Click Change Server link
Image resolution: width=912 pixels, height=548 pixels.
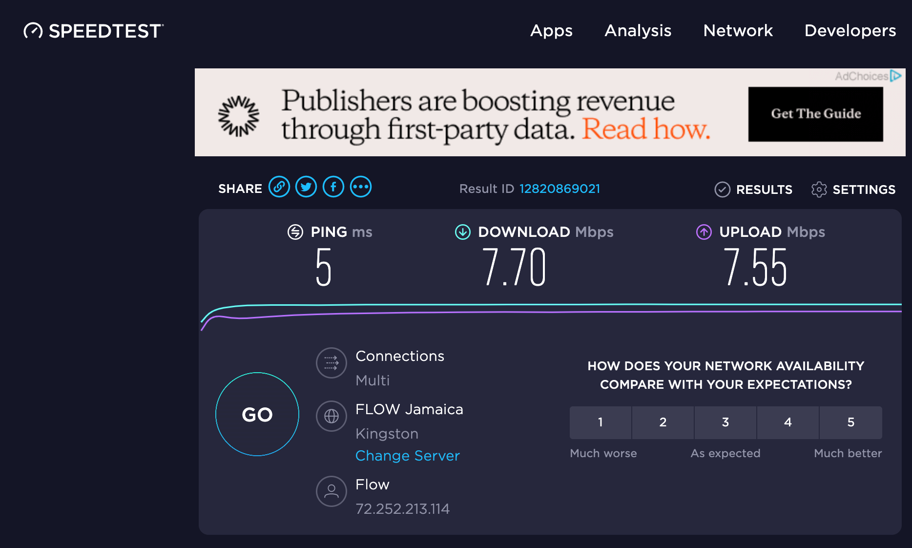coord(408,455)
